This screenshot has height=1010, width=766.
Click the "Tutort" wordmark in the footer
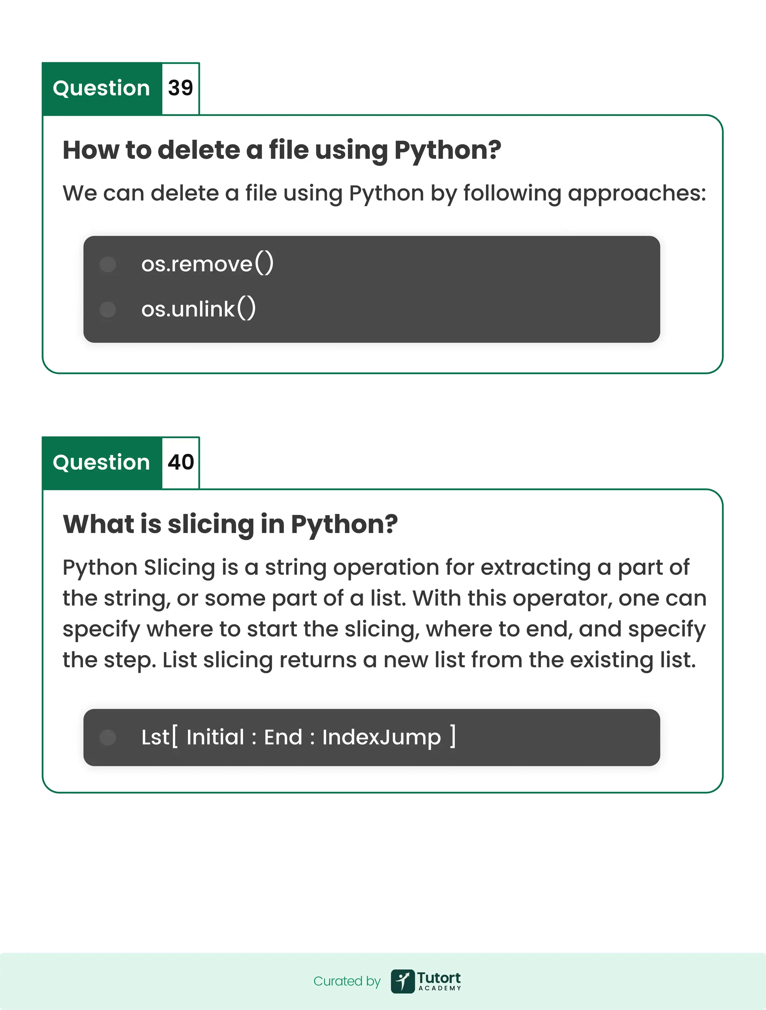[x=438, y=977]
